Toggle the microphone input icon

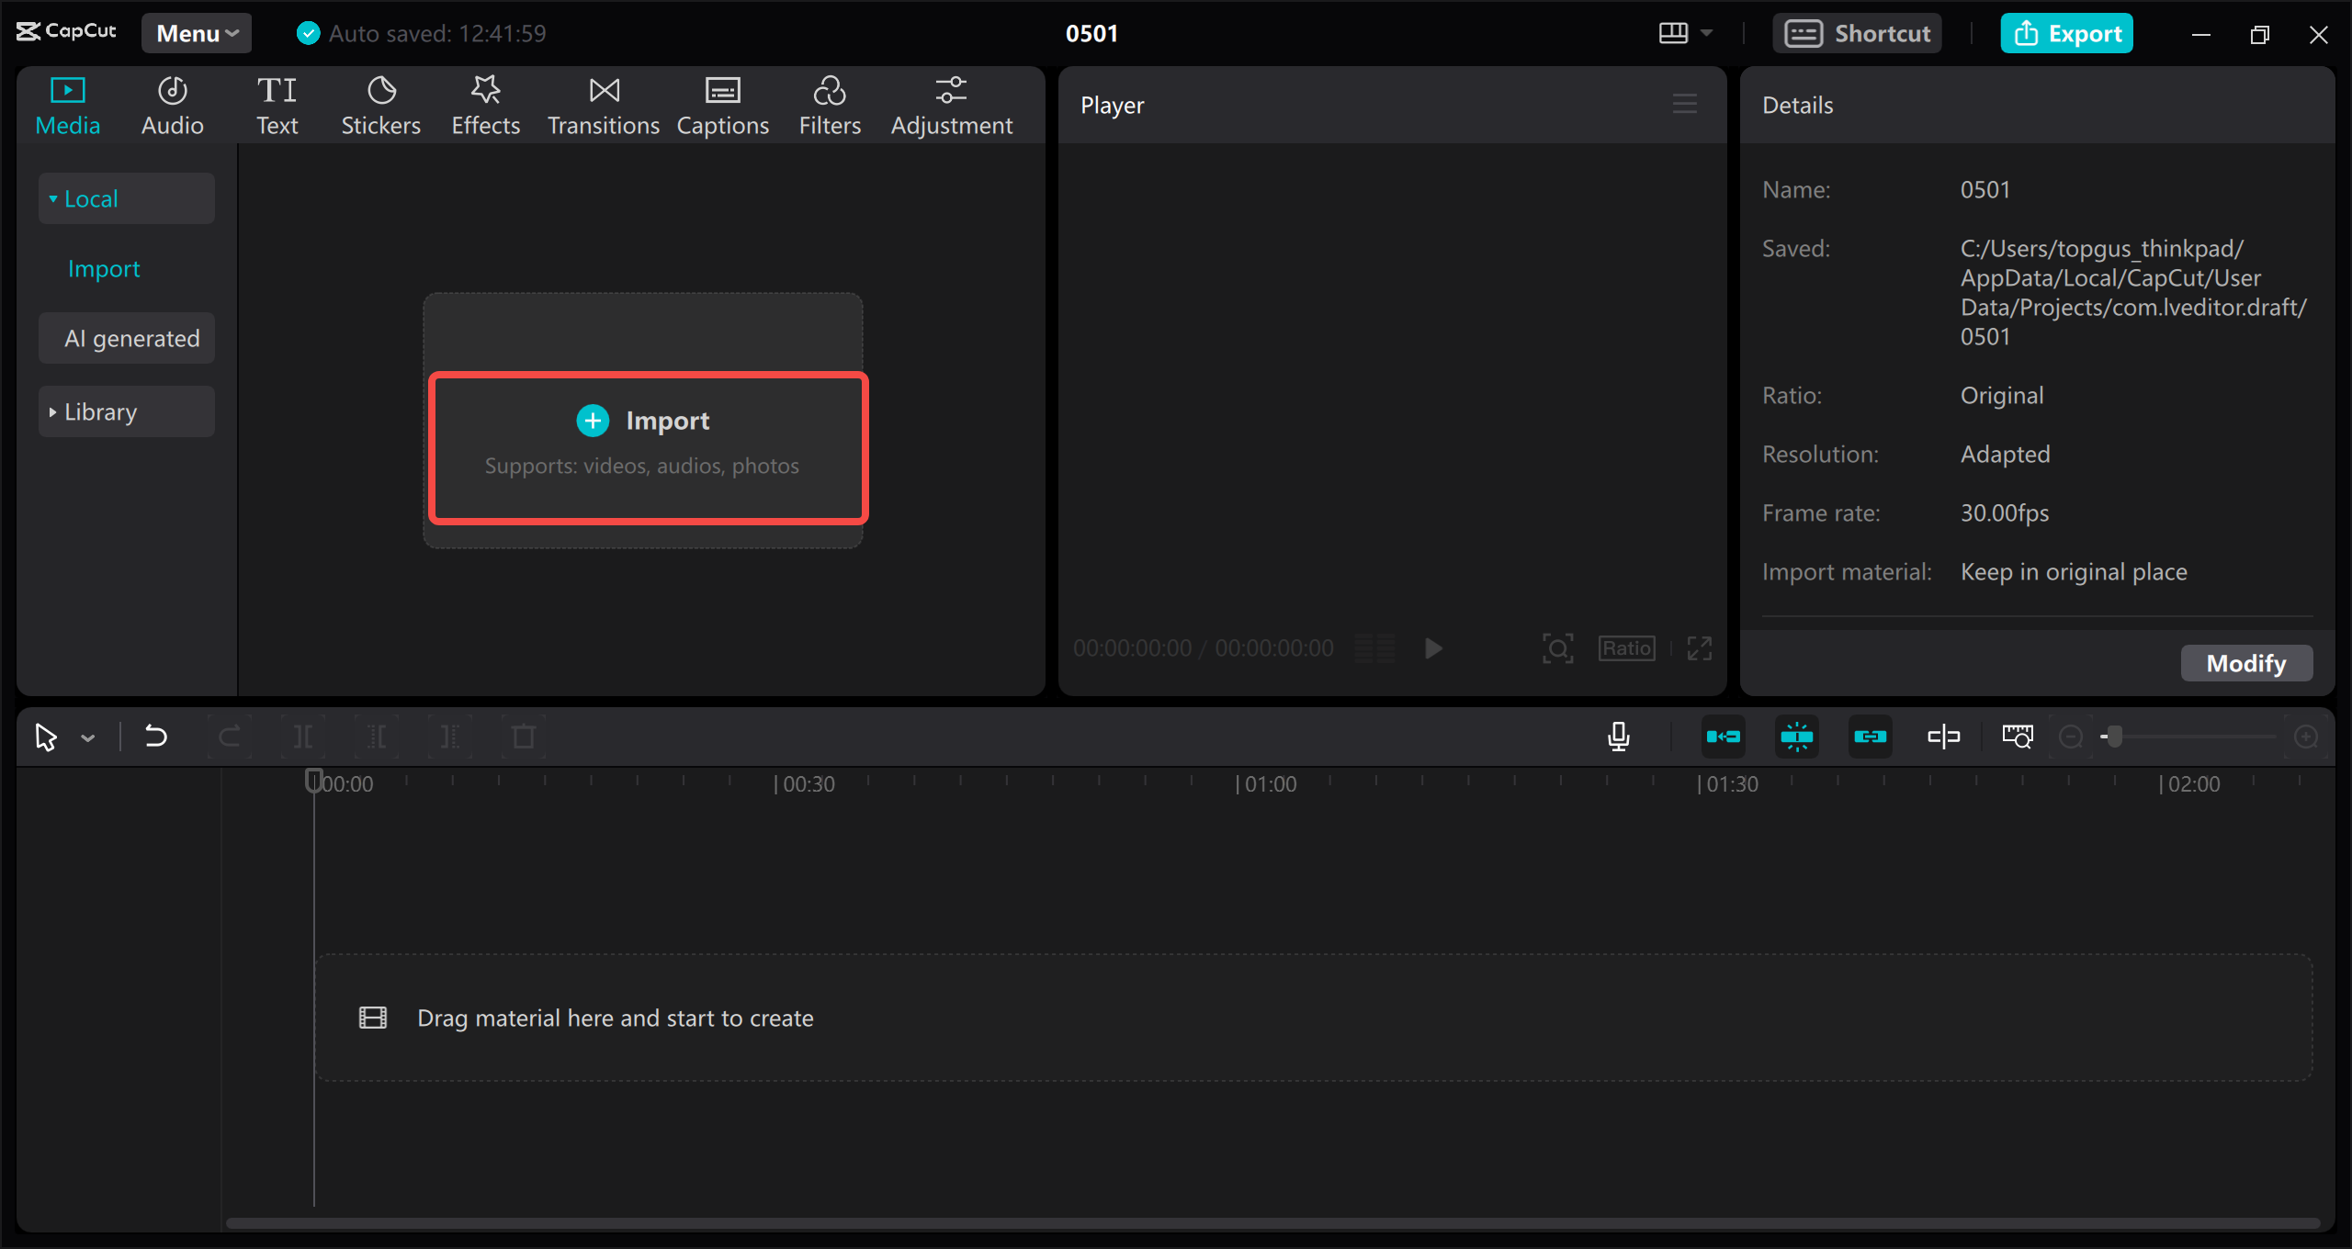pos(1620,736)
